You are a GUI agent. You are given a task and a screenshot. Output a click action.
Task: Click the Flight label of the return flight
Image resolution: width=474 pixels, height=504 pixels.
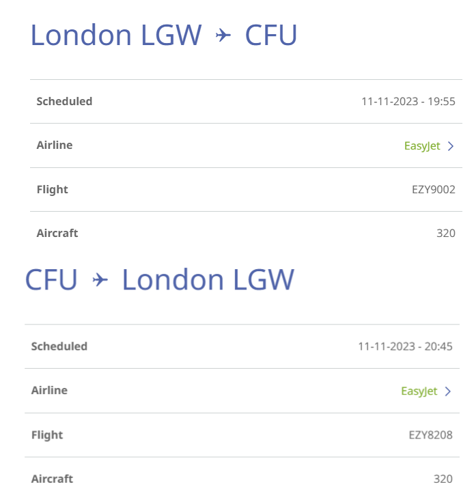[47, 435]
